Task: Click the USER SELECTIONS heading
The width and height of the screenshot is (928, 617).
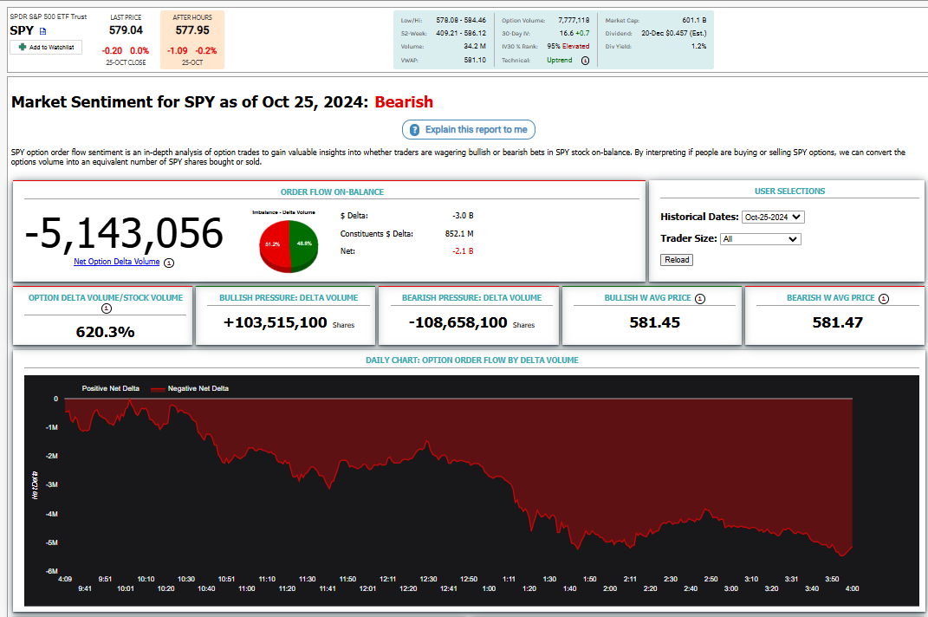Action: click(x=789, y=192)
